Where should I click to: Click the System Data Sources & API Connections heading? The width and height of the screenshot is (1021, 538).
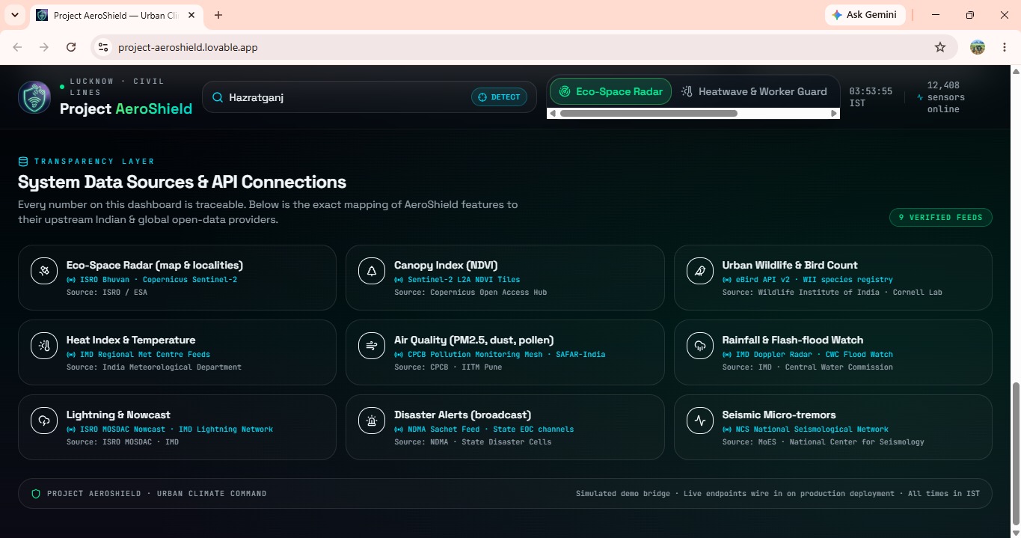[182, 182]
